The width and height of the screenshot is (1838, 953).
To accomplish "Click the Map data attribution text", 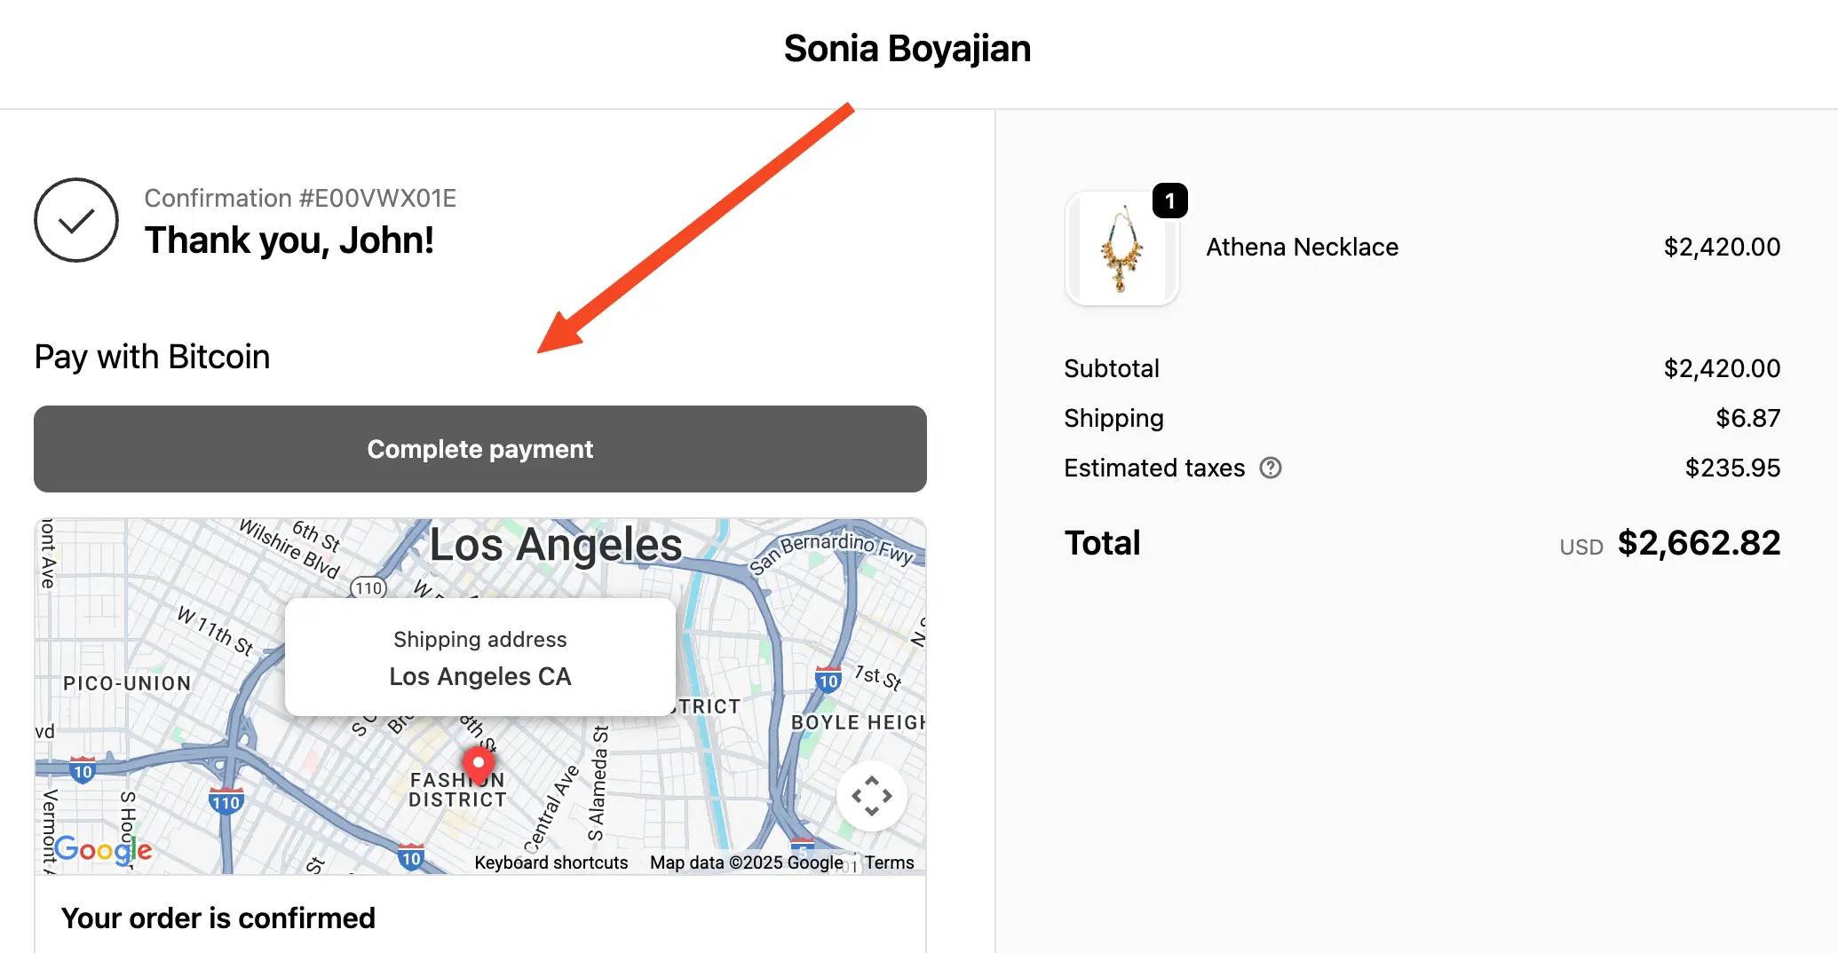I will 746,862.
